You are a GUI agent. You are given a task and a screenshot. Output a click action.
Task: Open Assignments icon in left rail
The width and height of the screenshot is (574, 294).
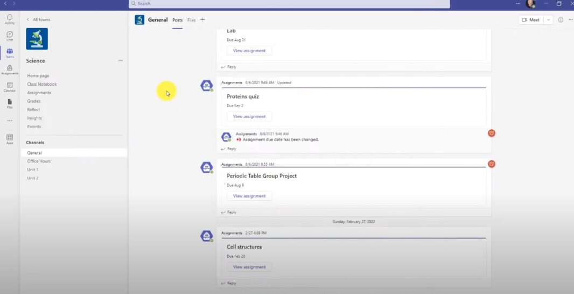pyautogui.click(x=10, y=69)
